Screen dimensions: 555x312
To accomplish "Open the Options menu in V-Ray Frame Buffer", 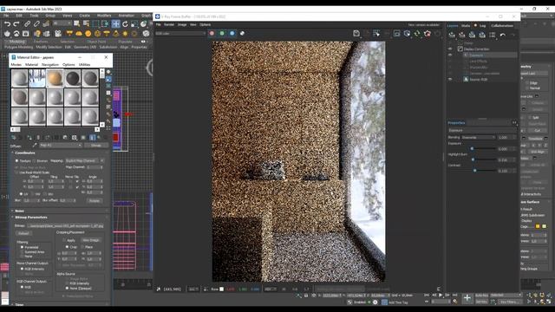I will (x=205, y=25).
